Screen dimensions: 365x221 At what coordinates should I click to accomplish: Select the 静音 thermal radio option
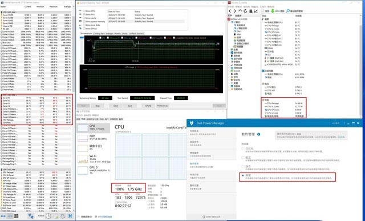[x=243, y=166]
